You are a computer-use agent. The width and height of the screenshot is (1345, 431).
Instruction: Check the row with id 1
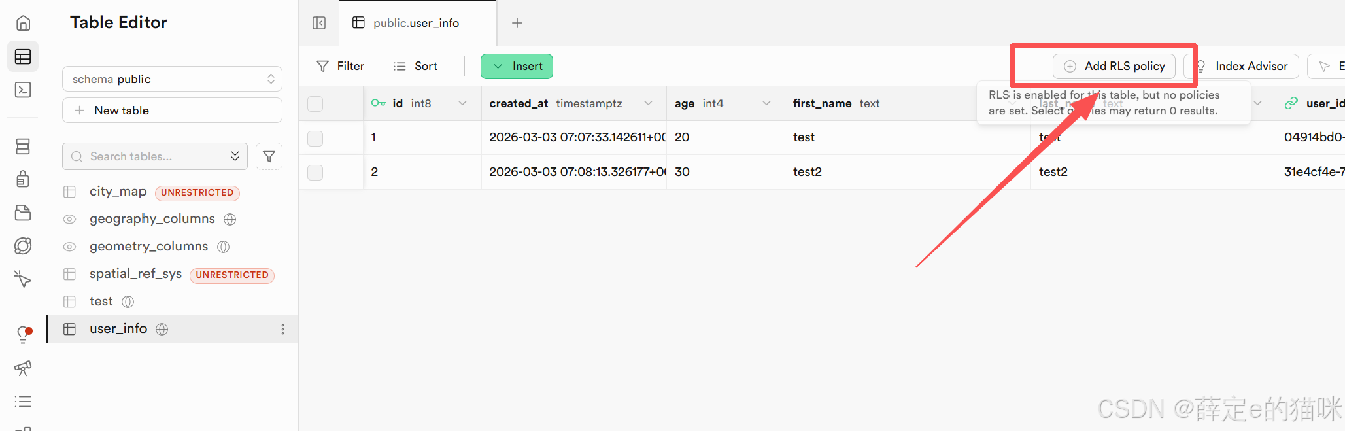point(315,138)
